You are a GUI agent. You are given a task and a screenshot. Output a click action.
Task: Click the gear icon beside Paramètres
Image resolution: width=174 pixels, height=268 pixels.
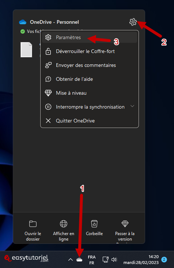48,37
